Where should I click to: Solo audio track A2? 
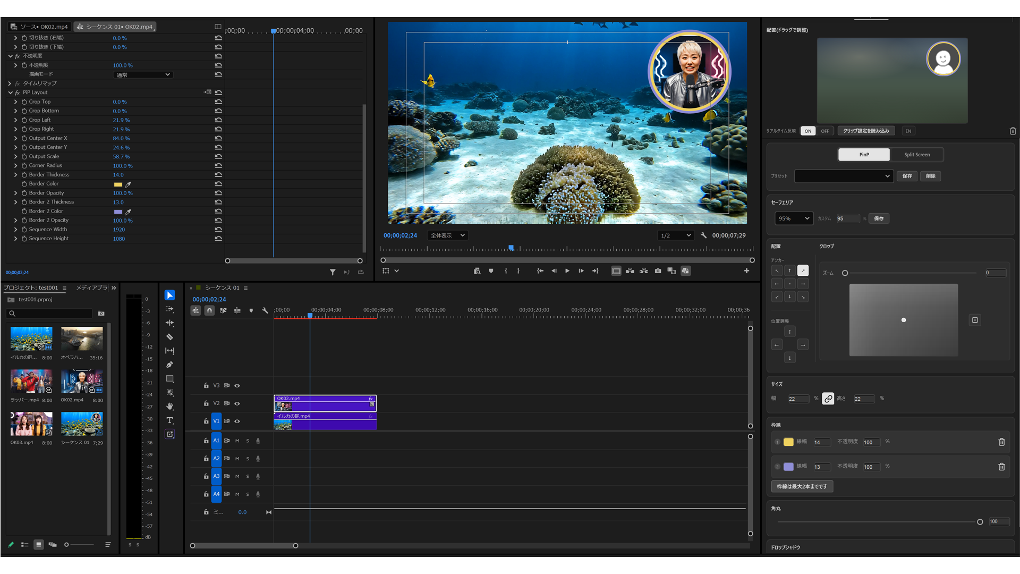(x=248, y=459)
